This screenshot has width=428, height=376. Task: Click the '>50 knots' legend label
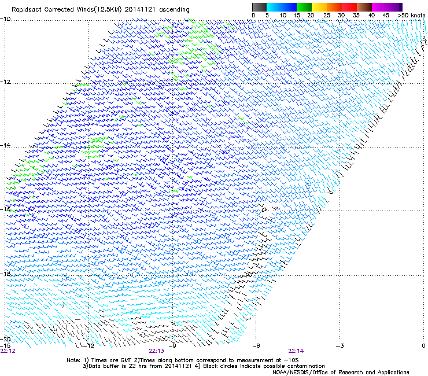[x=411, y=16]
